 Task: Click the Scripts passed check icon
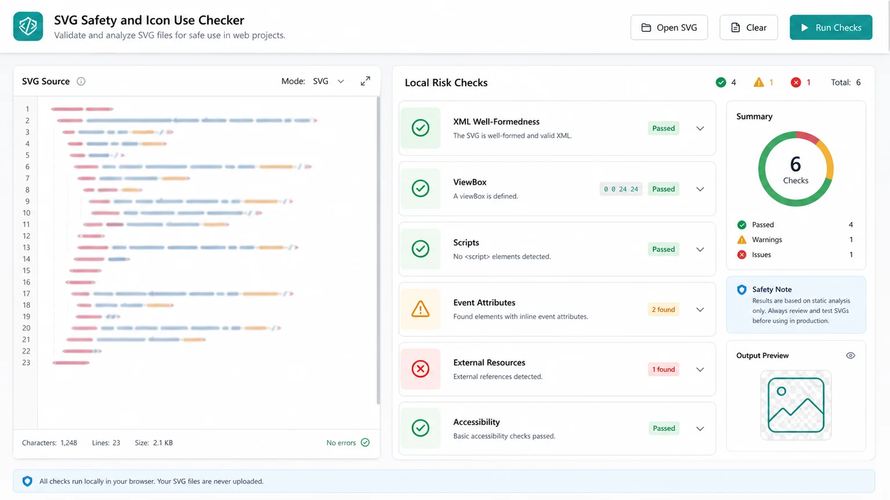(x=420, y=249)
